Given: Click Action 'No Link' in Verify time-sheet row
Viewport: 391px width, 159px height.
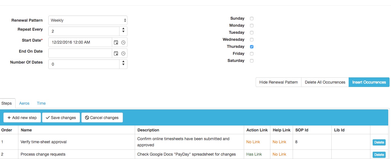Looking at the screenshot, I should pyautogui.click(x=253, y=142).
